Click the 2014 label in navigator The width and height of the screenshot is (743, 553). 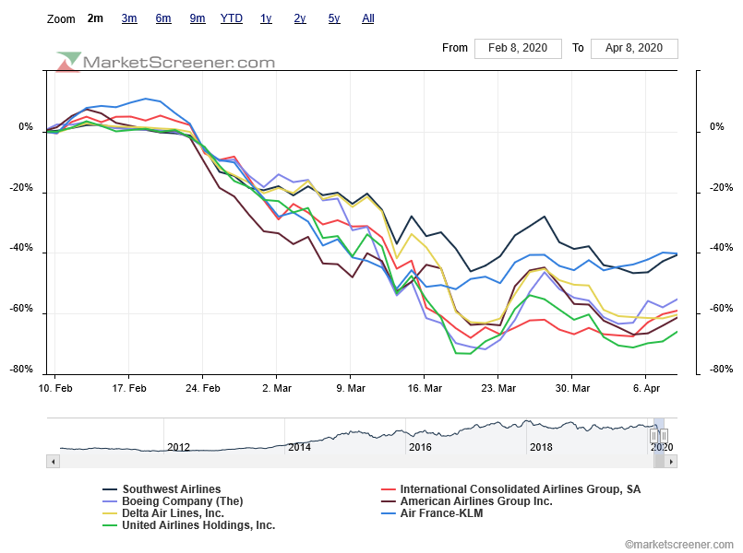pyautogui.click(x=299, y=447)
